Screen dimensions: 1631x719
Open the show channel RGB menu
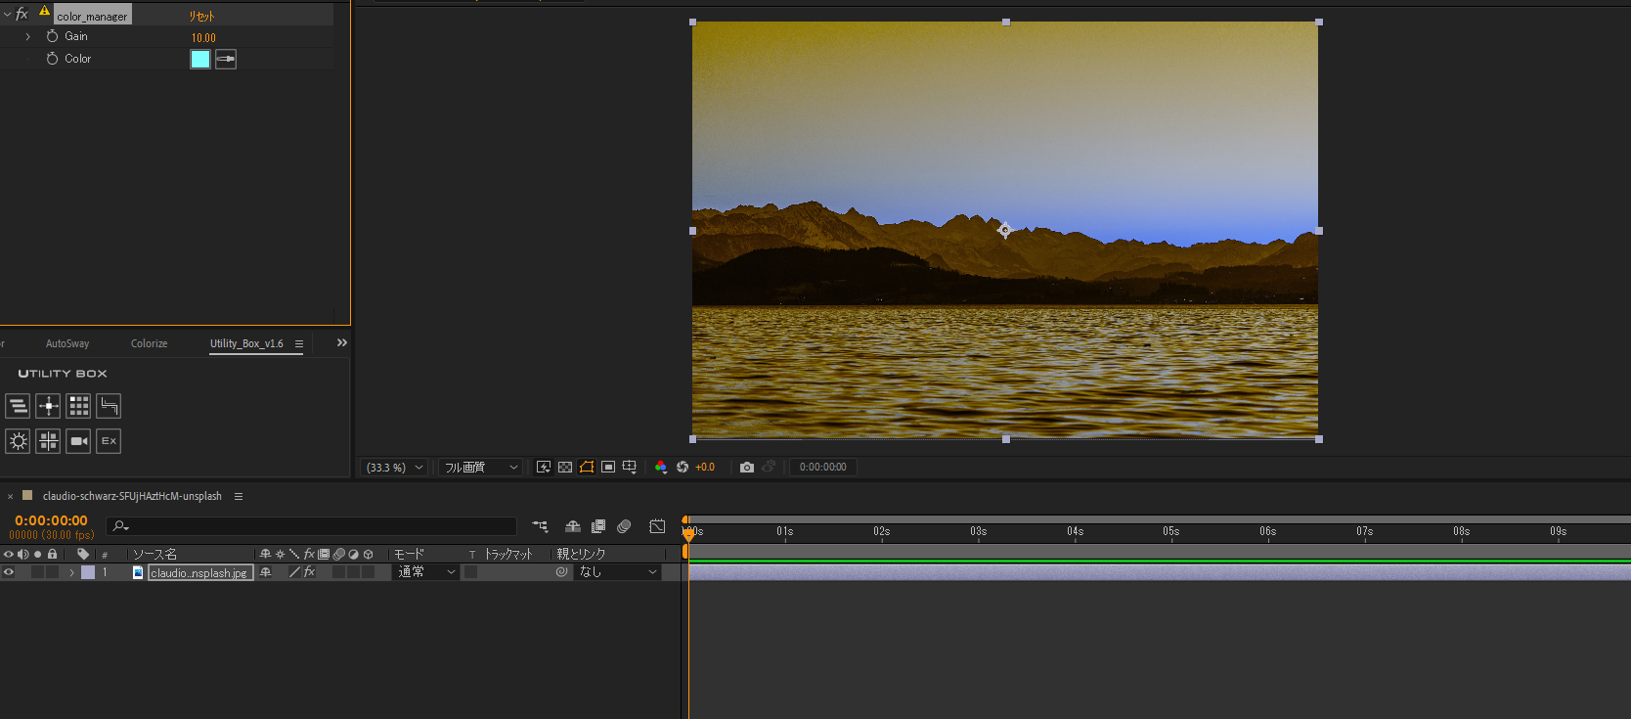(x=661, y=468)
